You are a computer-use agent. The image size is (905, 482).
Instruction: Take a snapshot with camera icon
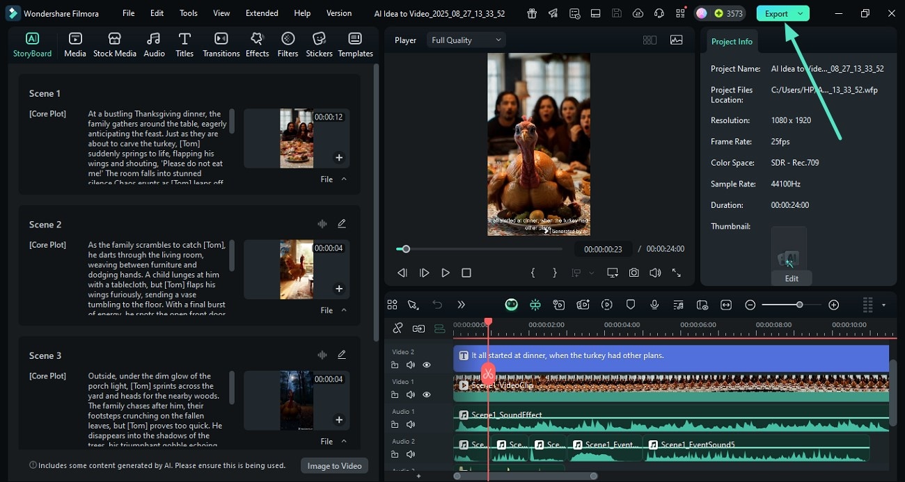point(633,273)
